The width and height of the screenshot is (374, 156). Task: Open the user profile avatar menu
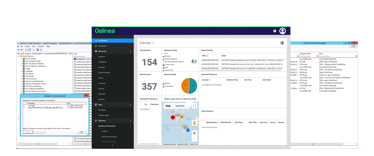(x=283, y=31)
